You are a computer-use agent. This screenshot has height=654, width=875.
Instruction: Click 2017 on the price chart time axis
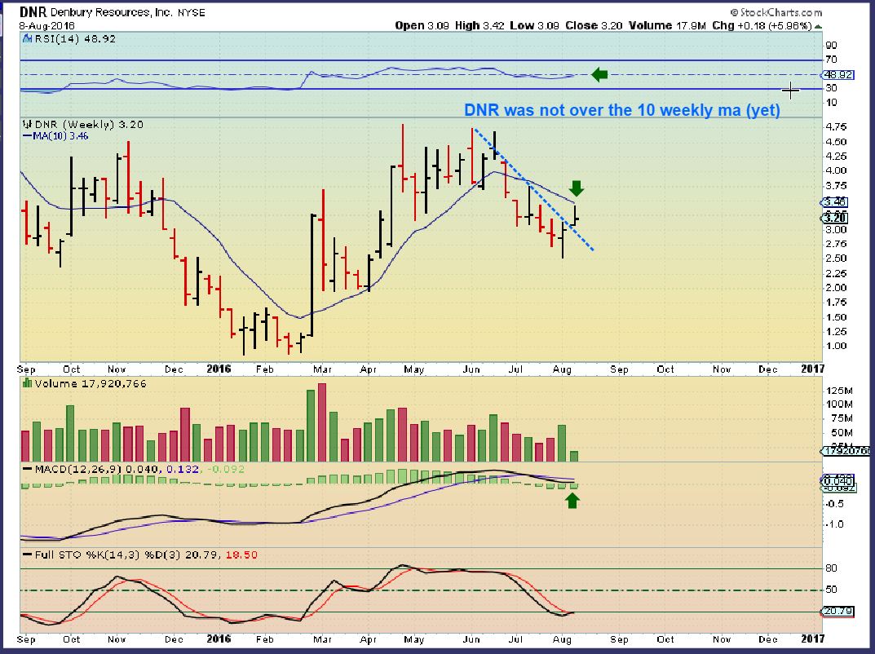[812, 369]
